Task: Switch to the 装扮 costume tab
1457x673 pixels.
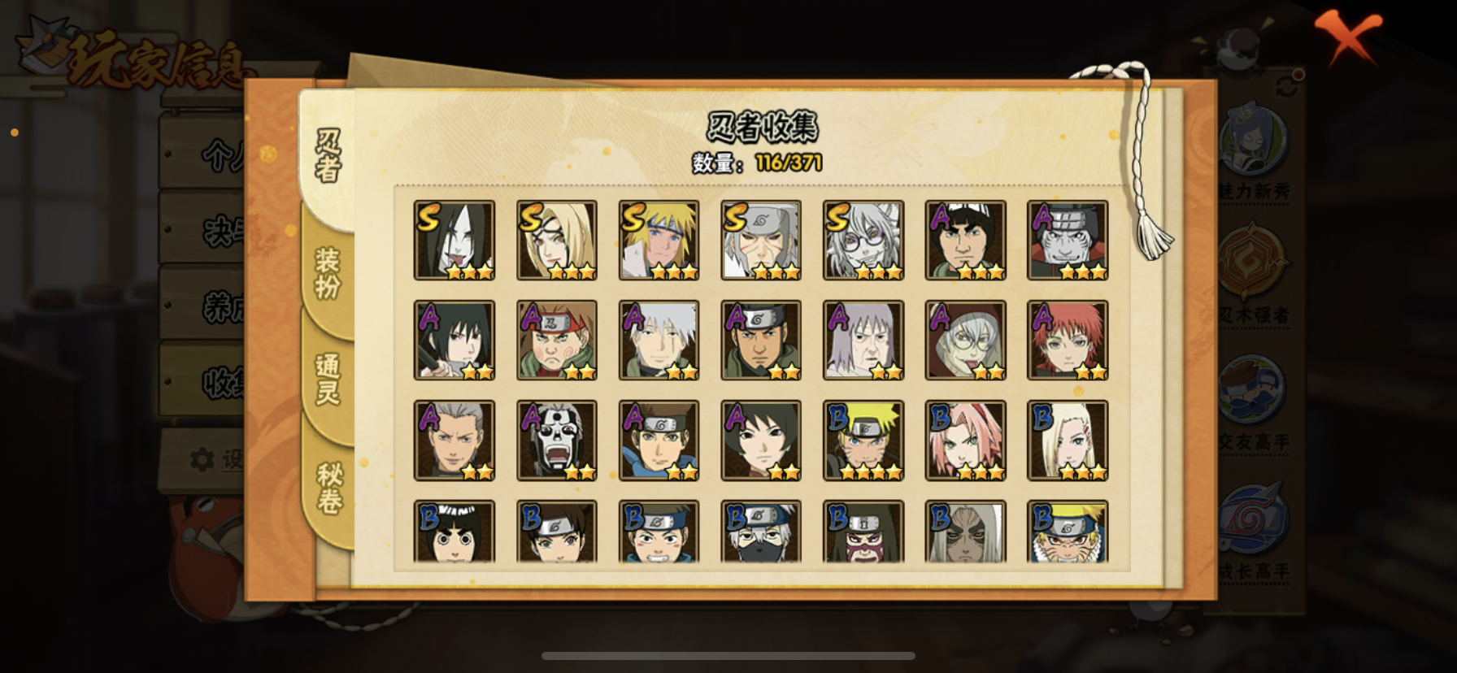Action: pyautogui.click(x=328, y=273)
